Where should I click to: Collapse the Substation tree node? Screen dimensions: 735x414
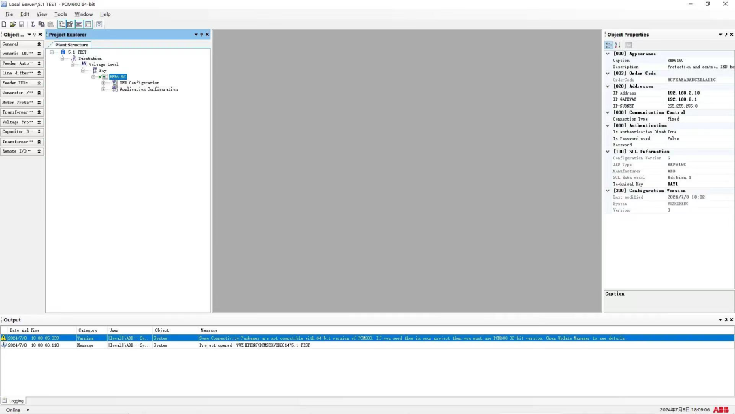[63, 58]
